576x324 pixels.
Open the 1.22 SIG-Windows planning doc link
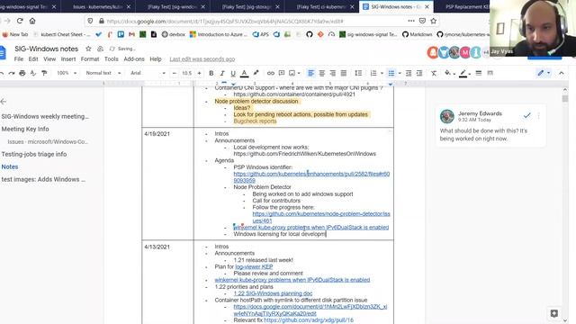273,293
